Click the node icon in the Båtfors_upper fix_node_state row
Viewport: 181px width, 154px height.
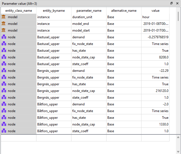coord(4,111)
